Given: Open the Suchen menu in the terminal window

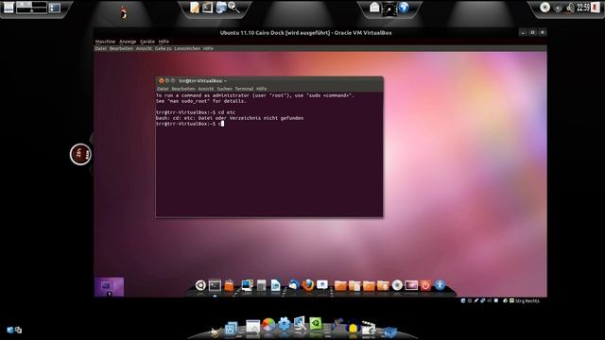Looking at the screenshot, I should click(225, 89).
